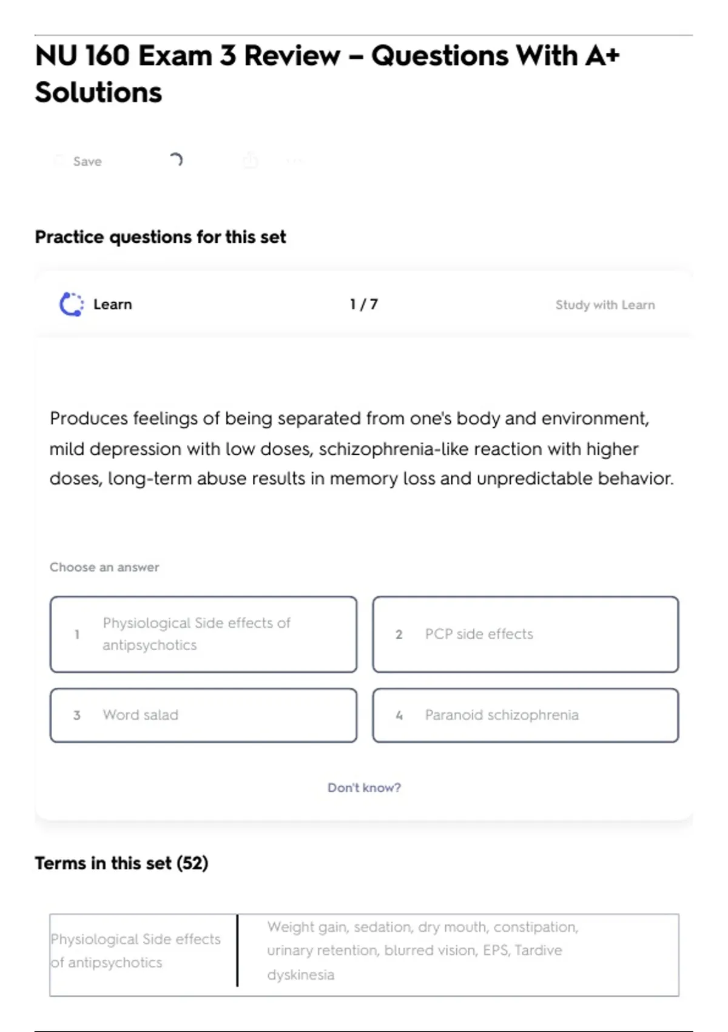
Task: Click the Learn mode logo icon
Action: click(71, 305)
